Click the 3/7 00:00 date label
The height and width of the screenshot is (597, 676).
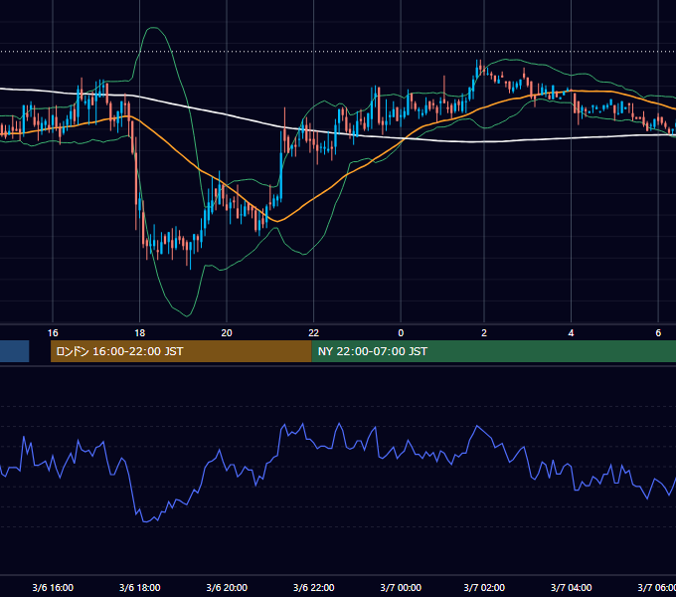(x=401, y=587)
